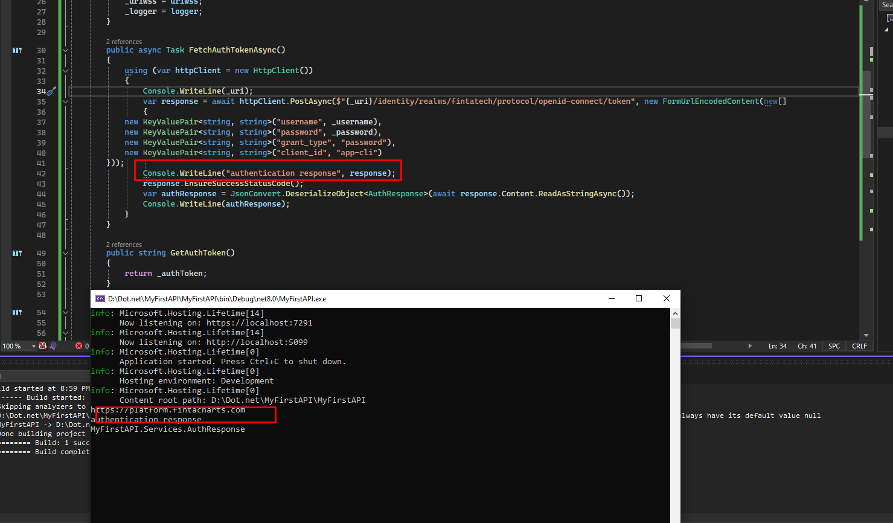The height and width of the screenshot is (523, 893).
Task: Click the console window's app icon in its title bar
Action: point(100,298)
